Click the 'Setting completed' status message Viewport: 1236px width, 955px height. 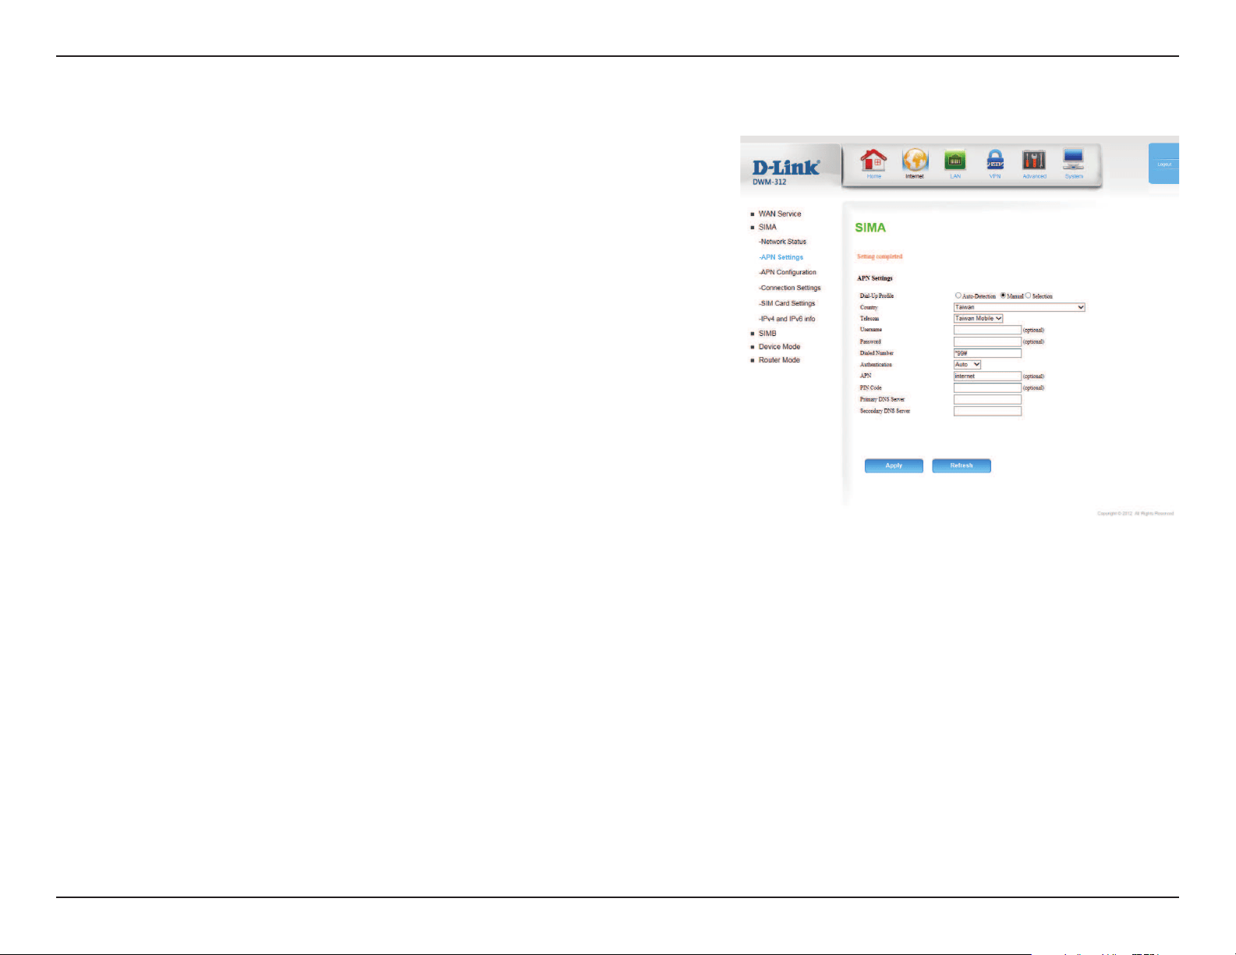click(880, 256)
